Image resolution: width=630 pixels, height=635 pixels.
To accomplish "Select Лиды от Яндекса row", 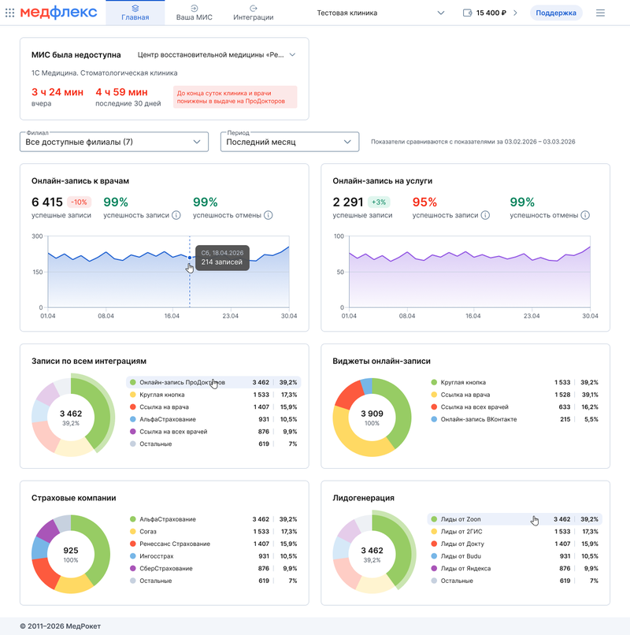I will click(x=515, y=569).
